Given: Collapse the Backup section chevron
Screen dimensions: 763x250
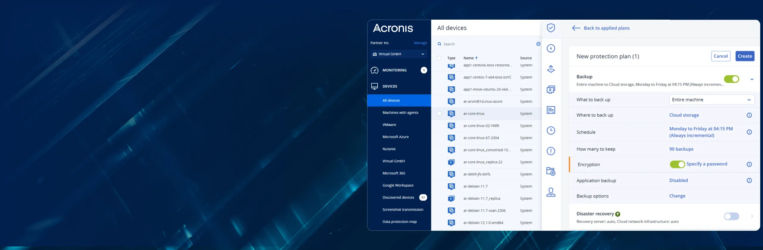Looking at the screenshot, I should tap(752, 79).
